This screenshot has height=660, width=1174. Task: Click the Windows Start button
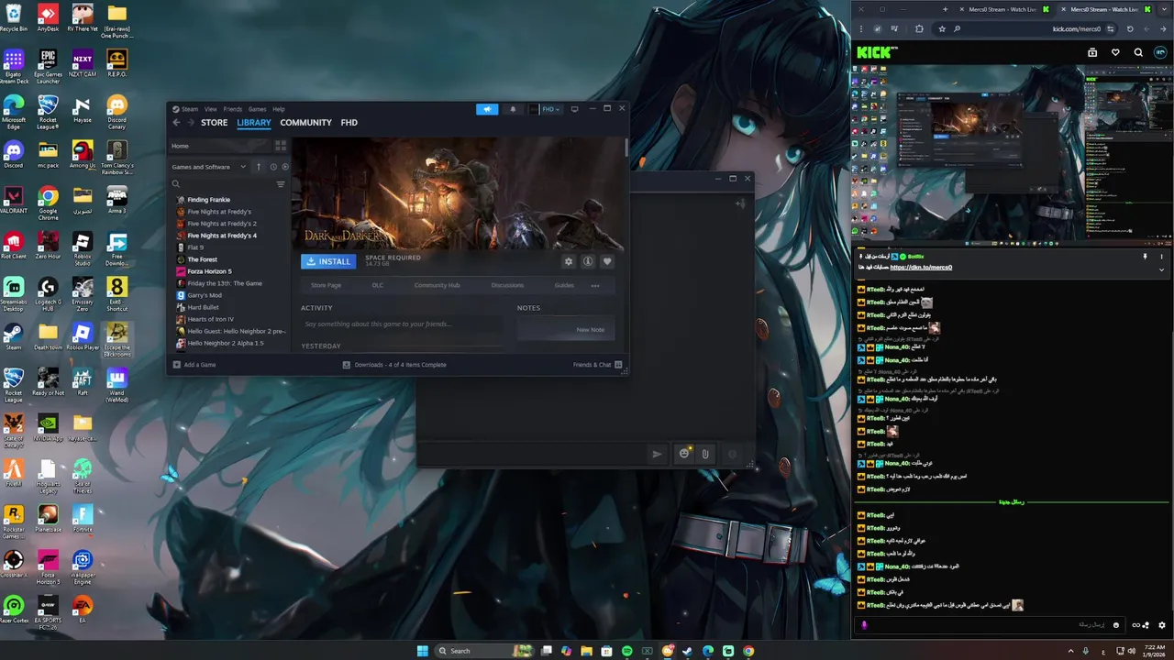point(423,651)
